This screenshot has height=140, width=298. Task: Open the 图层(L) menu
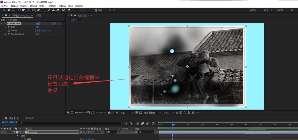coord(33,6)
